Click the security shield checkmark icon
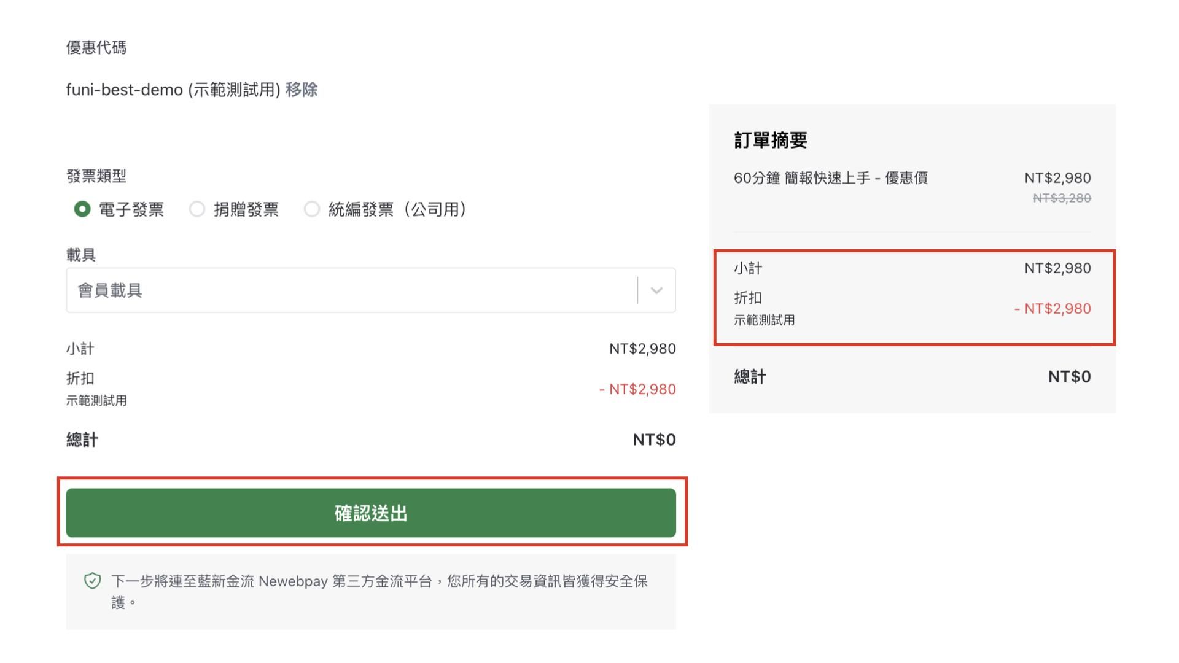1179x663 pixels. point(93,581)
